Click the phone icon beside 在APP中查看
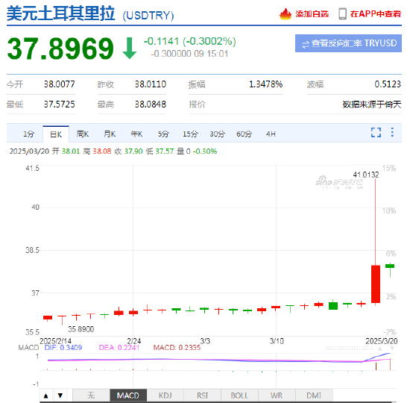 [342, 14]
